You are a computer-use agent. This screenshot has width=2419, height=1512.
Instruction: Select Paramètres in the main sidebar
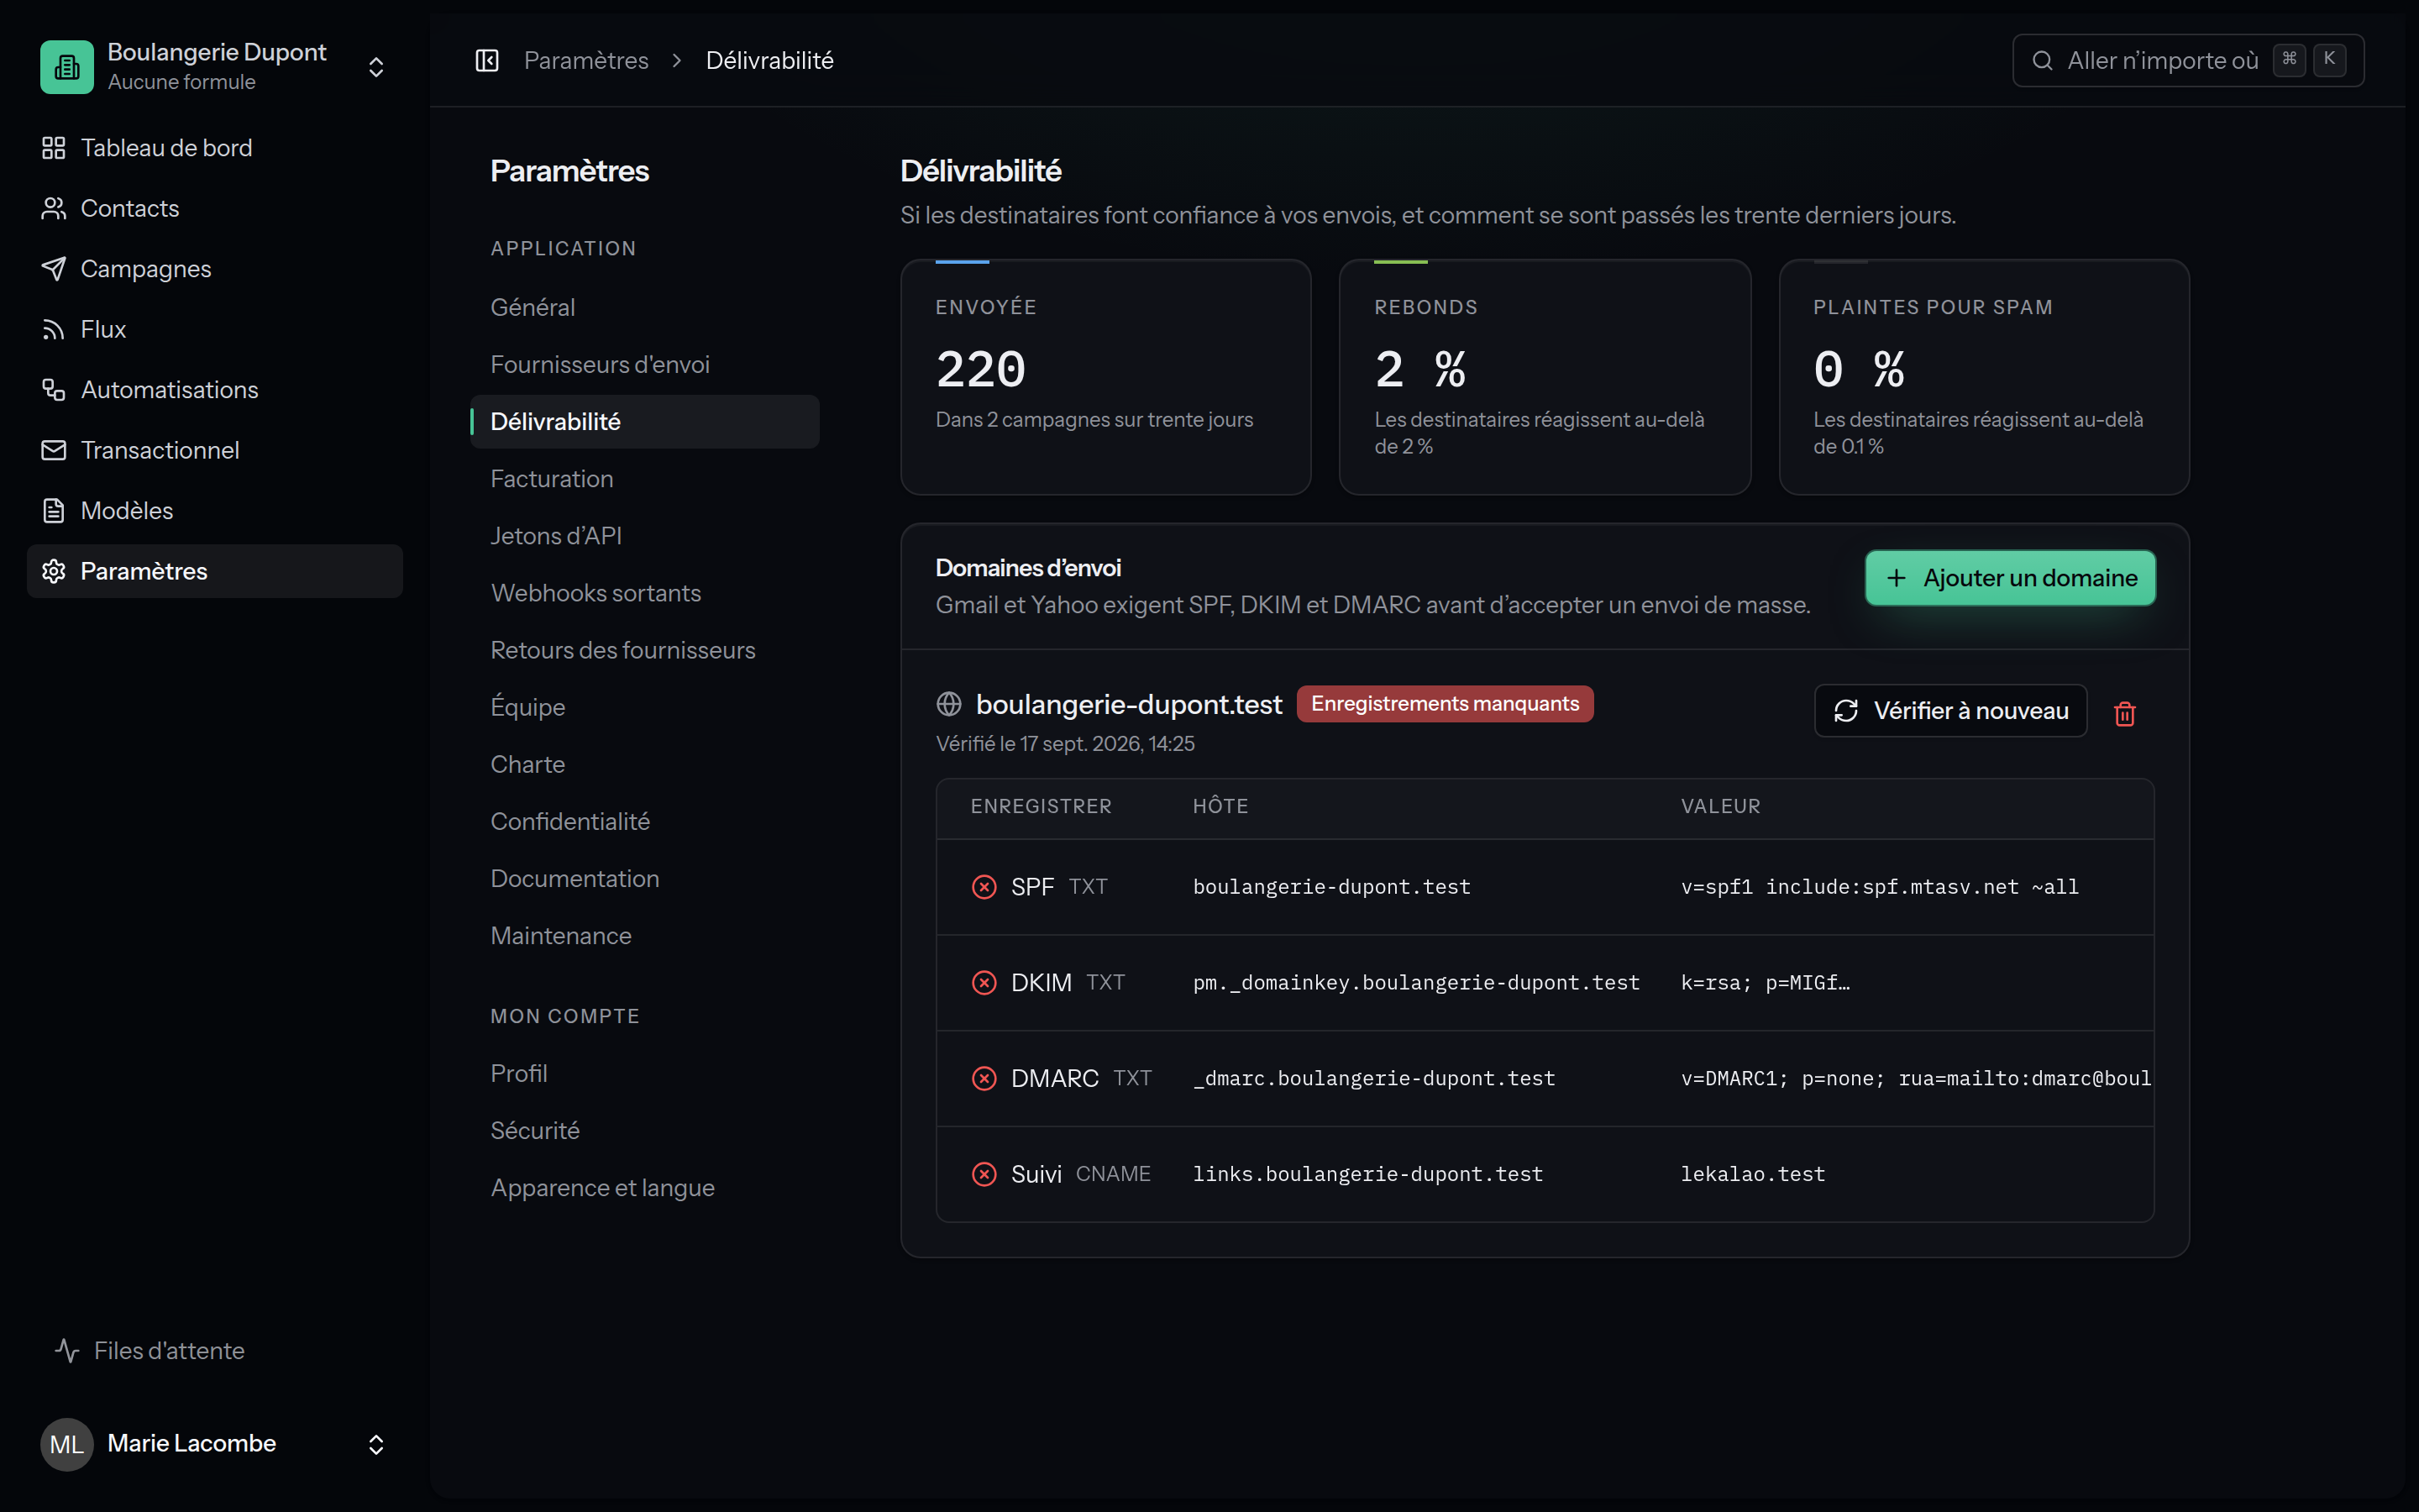pos(215,571)
